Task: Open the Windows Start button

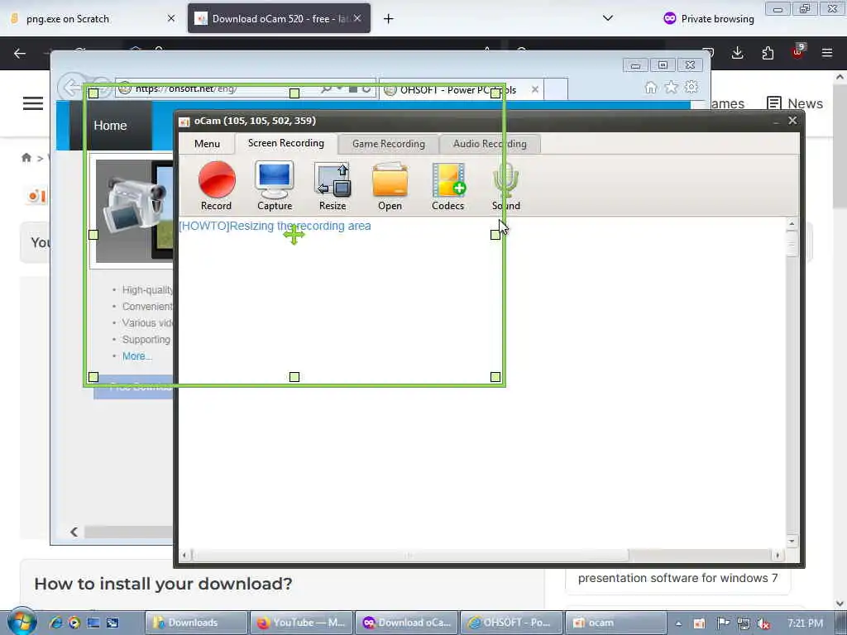Action: [x=22, y=622]
